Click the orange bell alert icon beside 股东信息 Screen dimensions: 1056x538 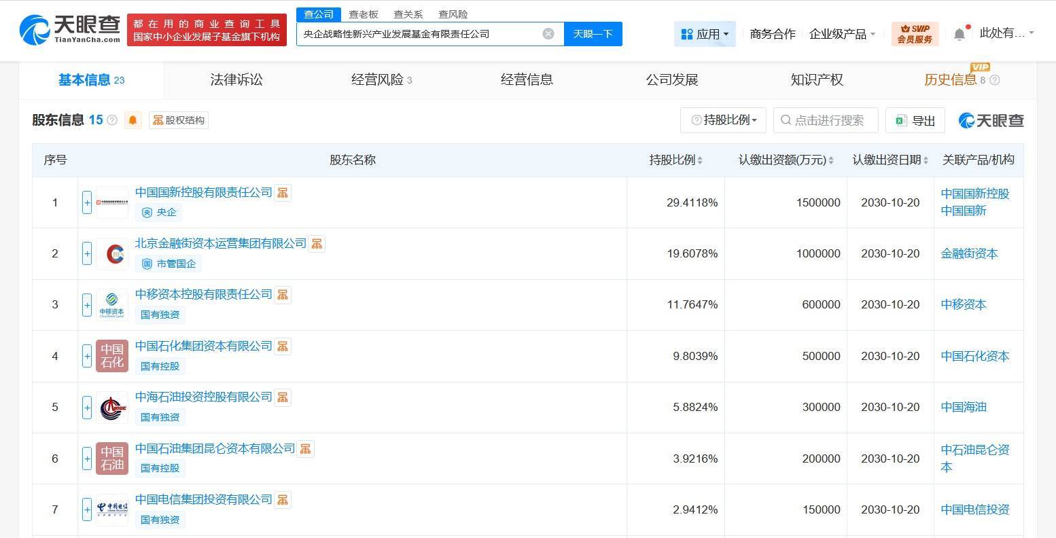(133, 120)
